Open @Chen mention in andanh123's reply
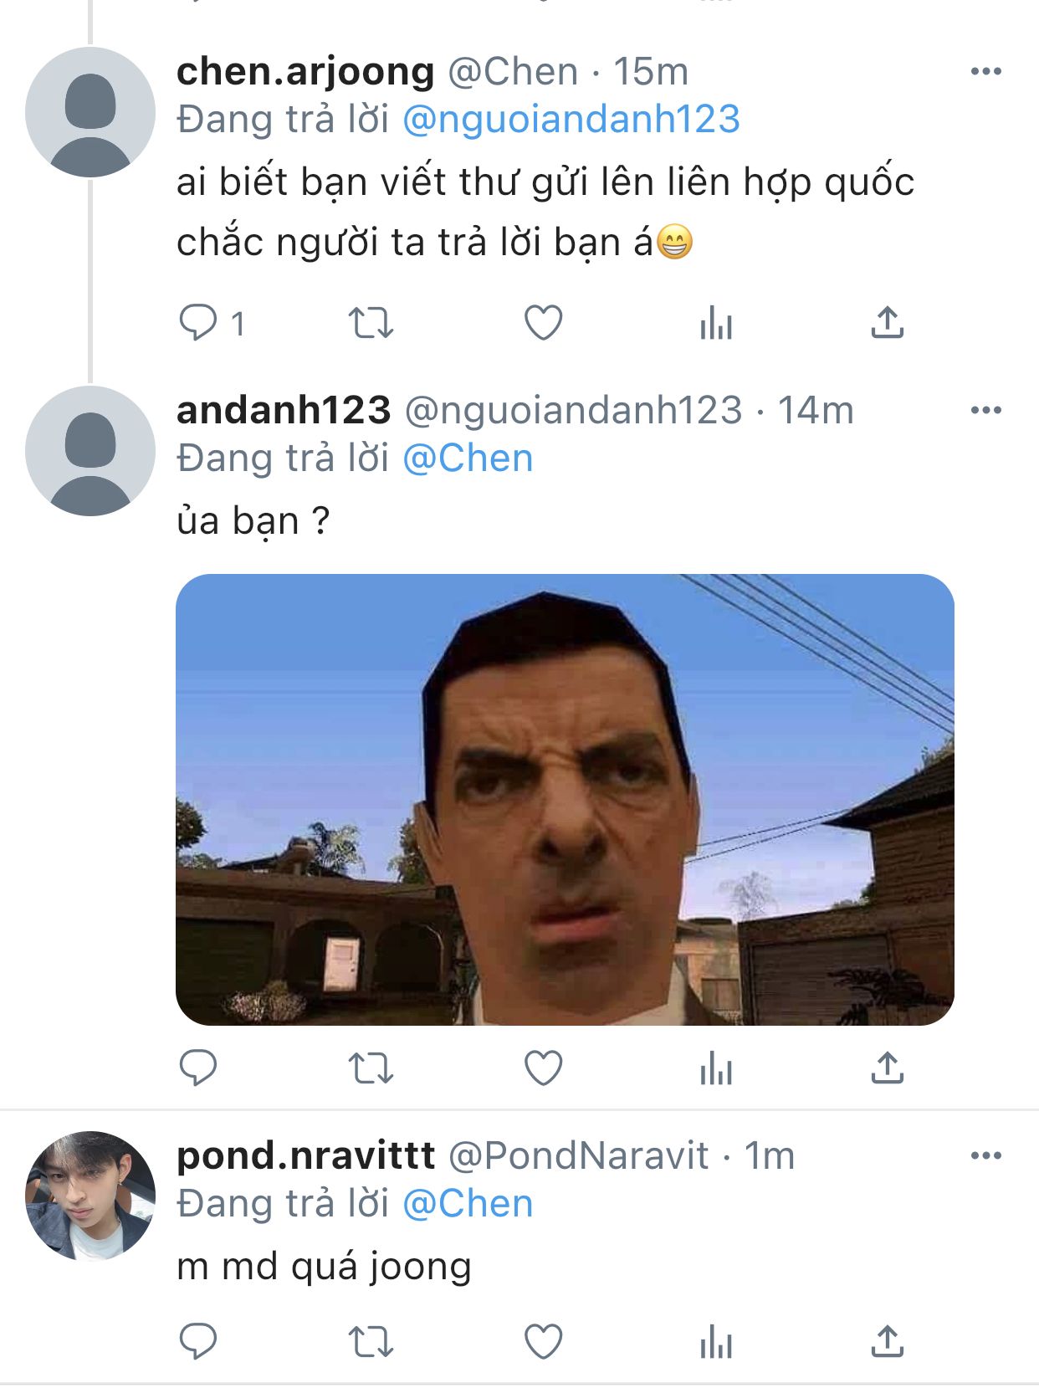This screenshot has height=1388, width=1039. pyautogui.click(x=468, y=458)
